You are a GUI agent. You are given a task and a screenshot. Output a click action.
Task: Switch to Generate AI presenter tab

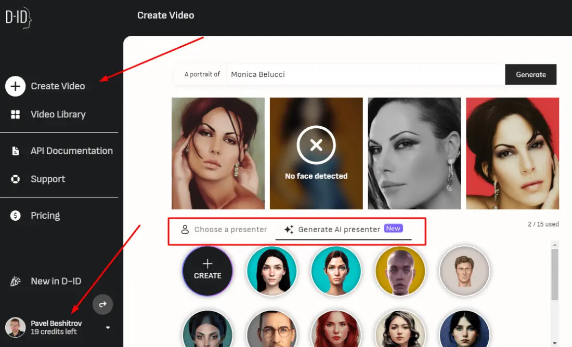click(x=343, y=229)
